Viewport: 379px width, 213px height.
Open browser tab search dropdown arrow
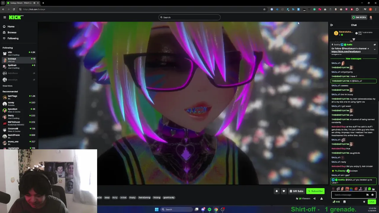(x=3, y=3)
